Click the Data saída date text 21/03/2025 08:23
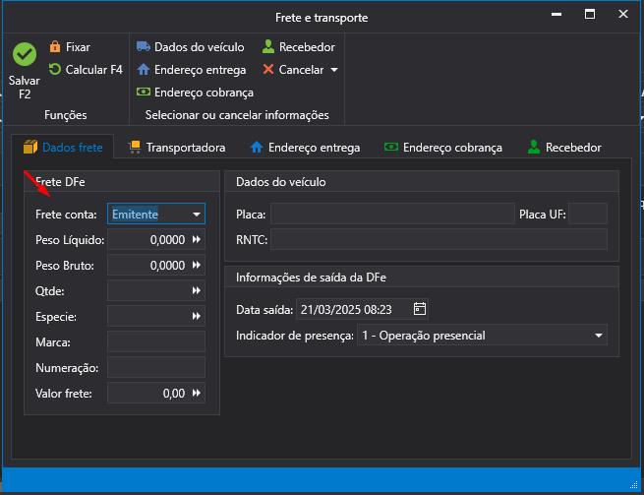 [346, 310]
